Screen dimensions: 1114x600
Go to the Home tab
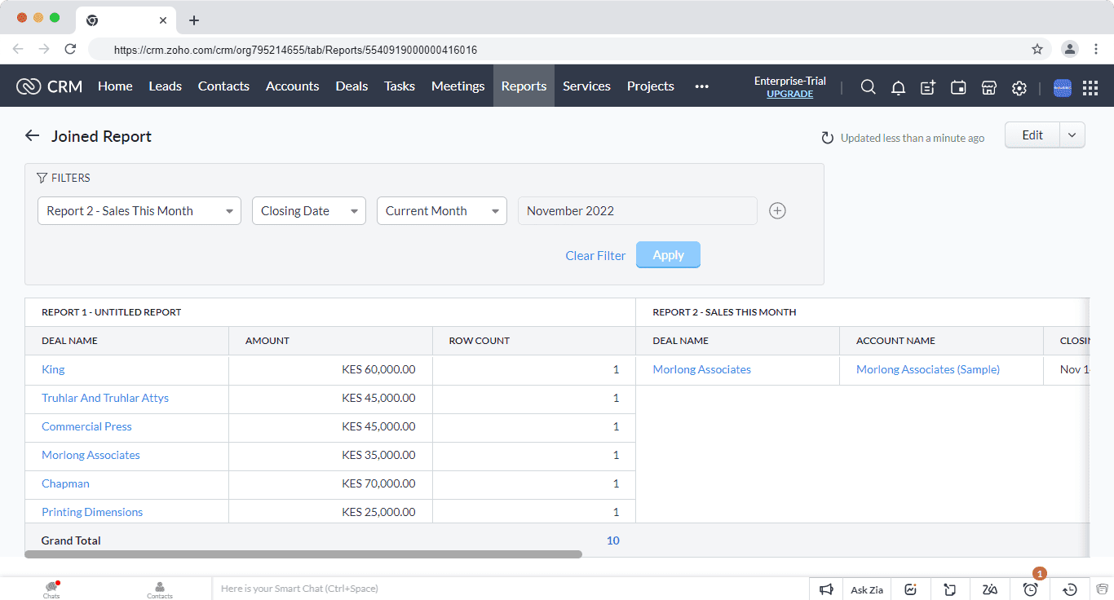[115, 86]
